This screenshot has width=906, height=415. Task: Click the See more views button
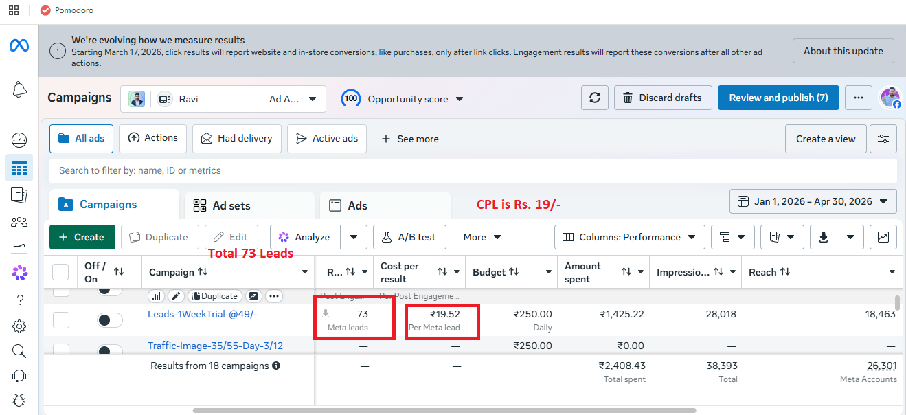(410, 139)
